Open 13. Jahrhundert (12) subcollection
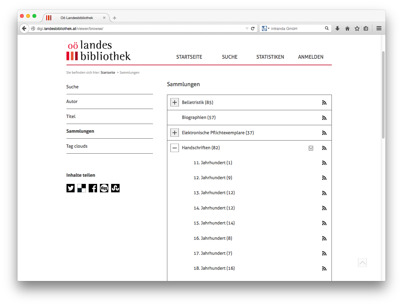Image resolution: width=403 pixels, height=306 pixels. coord(214,193)
